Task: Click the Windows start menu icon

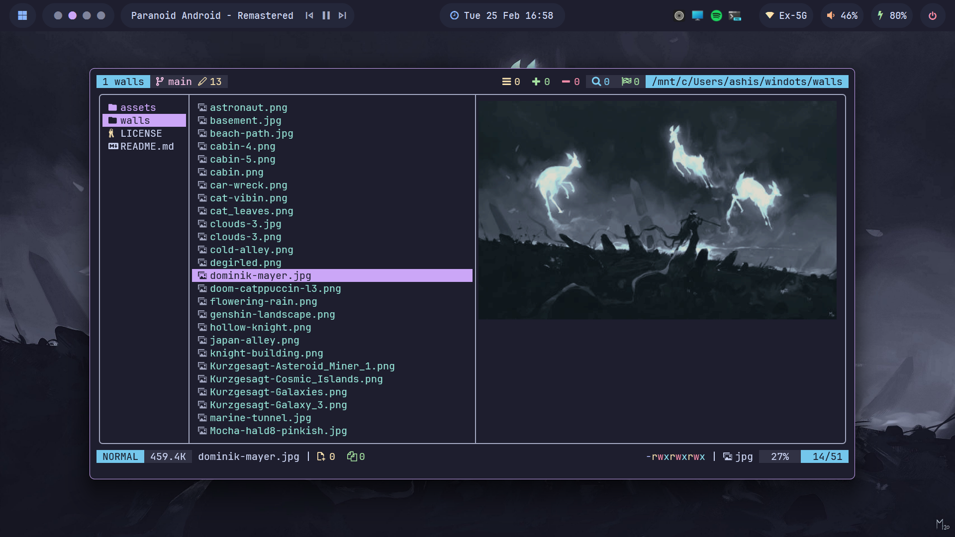Action: [x=22, y=15]
